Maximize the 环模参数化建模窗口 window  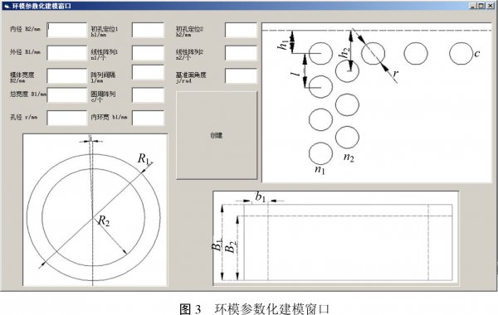[x=481, y=6]
